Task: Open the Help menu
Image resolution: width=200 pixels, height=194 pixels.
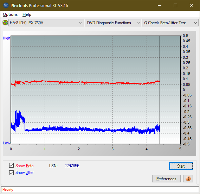Action: click(x=27, y=14)
